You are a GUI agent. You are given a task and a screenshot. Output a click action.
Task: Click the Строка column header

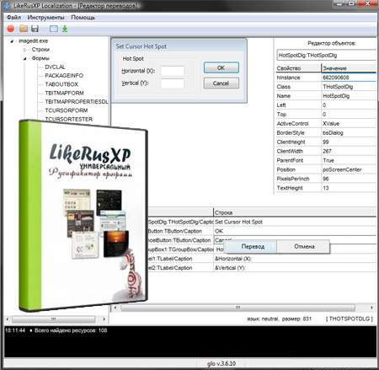coord(295,212)
